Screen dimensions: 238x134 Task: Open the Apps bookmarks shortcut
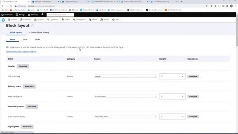(5, 10)
